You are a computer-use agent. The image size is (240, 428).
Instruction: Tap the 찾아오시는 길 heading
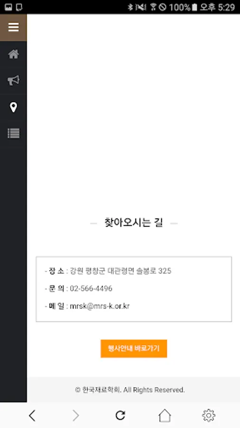click(134, 223)
